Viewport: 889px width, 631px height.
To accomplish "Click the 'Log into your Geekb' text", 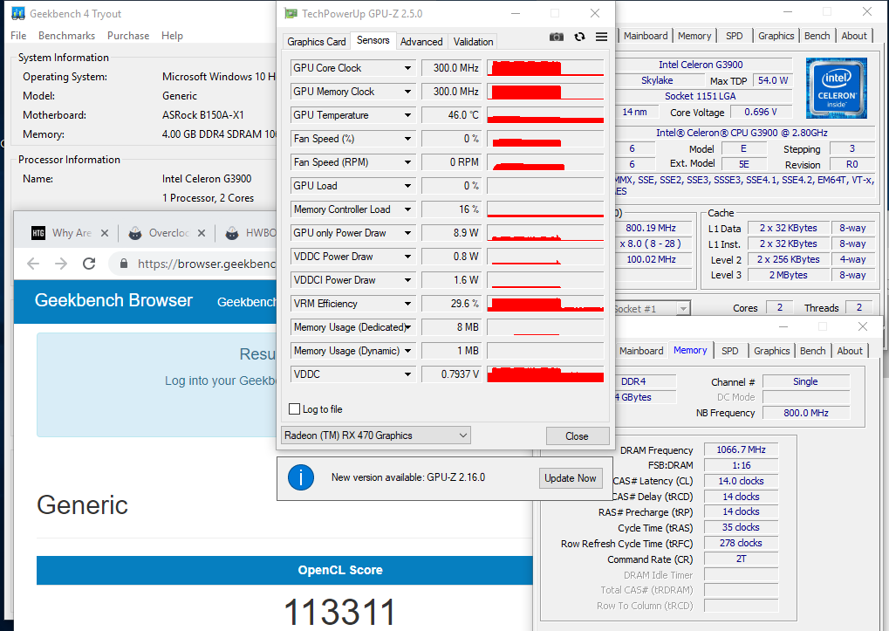I will pos(221,381).
